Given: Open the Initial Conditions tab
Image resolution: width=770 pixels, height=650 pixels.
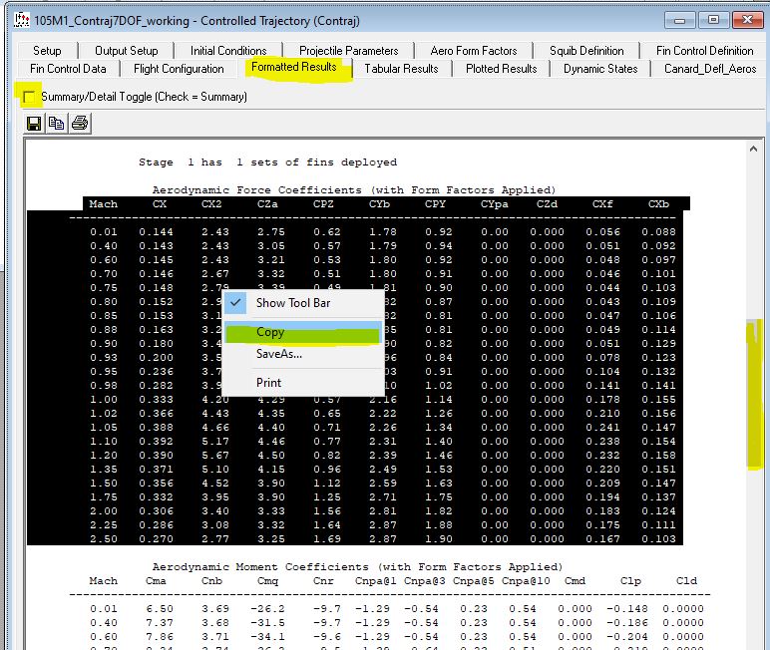Looking at the screenshot, I should tap(228, 51).
